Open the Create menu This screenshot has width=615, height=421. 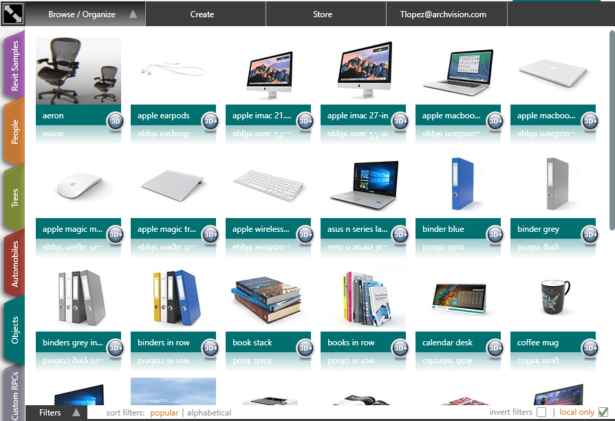point(206,14)
